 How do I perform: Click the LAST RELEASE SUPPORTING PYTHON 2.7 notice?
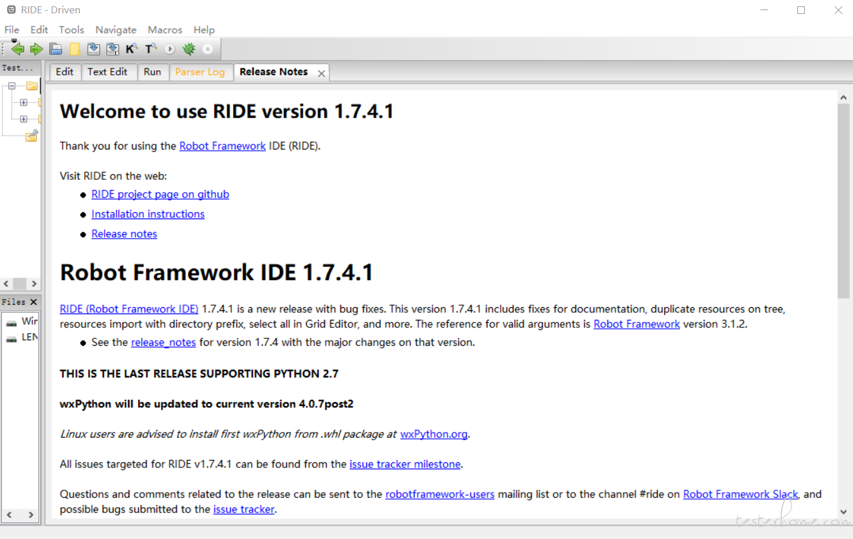click(199, 374)
